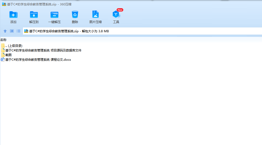Click the archive icon in the address bar

point(26,31)
